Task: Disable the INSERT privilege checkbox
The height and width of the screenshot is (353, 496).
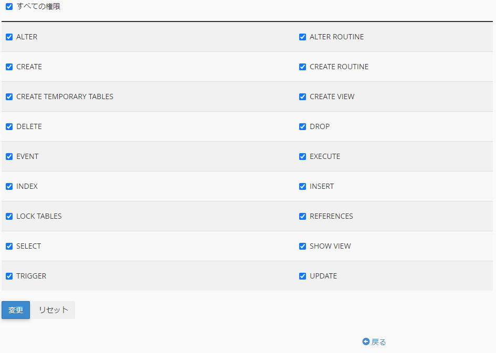Action: (x=302, y=187)
